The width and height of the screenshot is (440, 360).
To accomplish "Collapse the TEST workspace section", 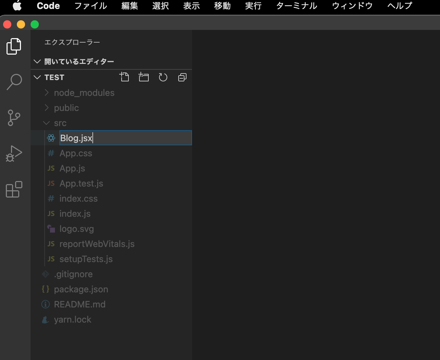I will click(x=37, y=77).
